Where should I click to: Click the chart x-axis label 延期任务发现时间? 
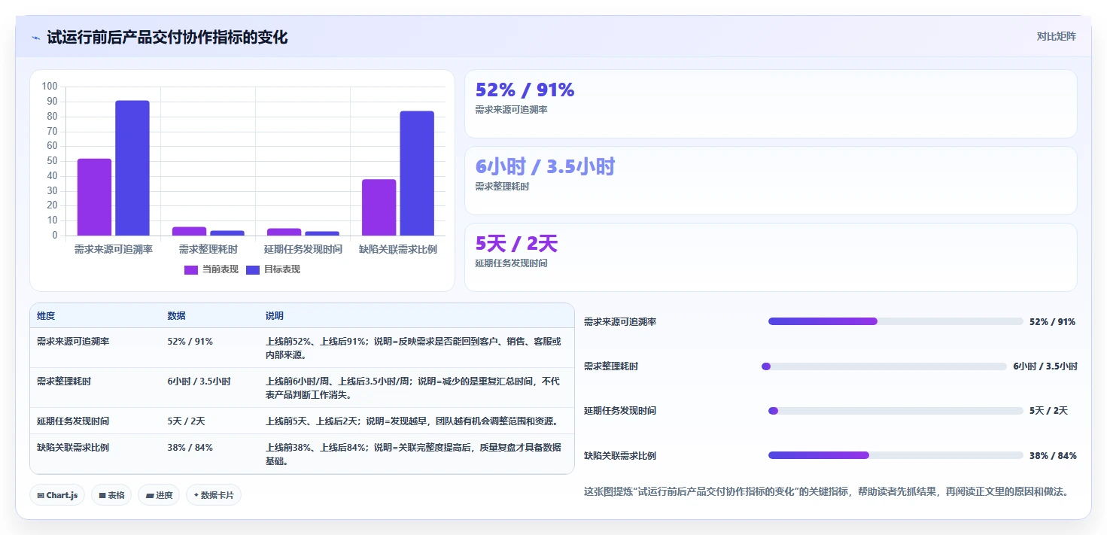[x=303, y=249]
